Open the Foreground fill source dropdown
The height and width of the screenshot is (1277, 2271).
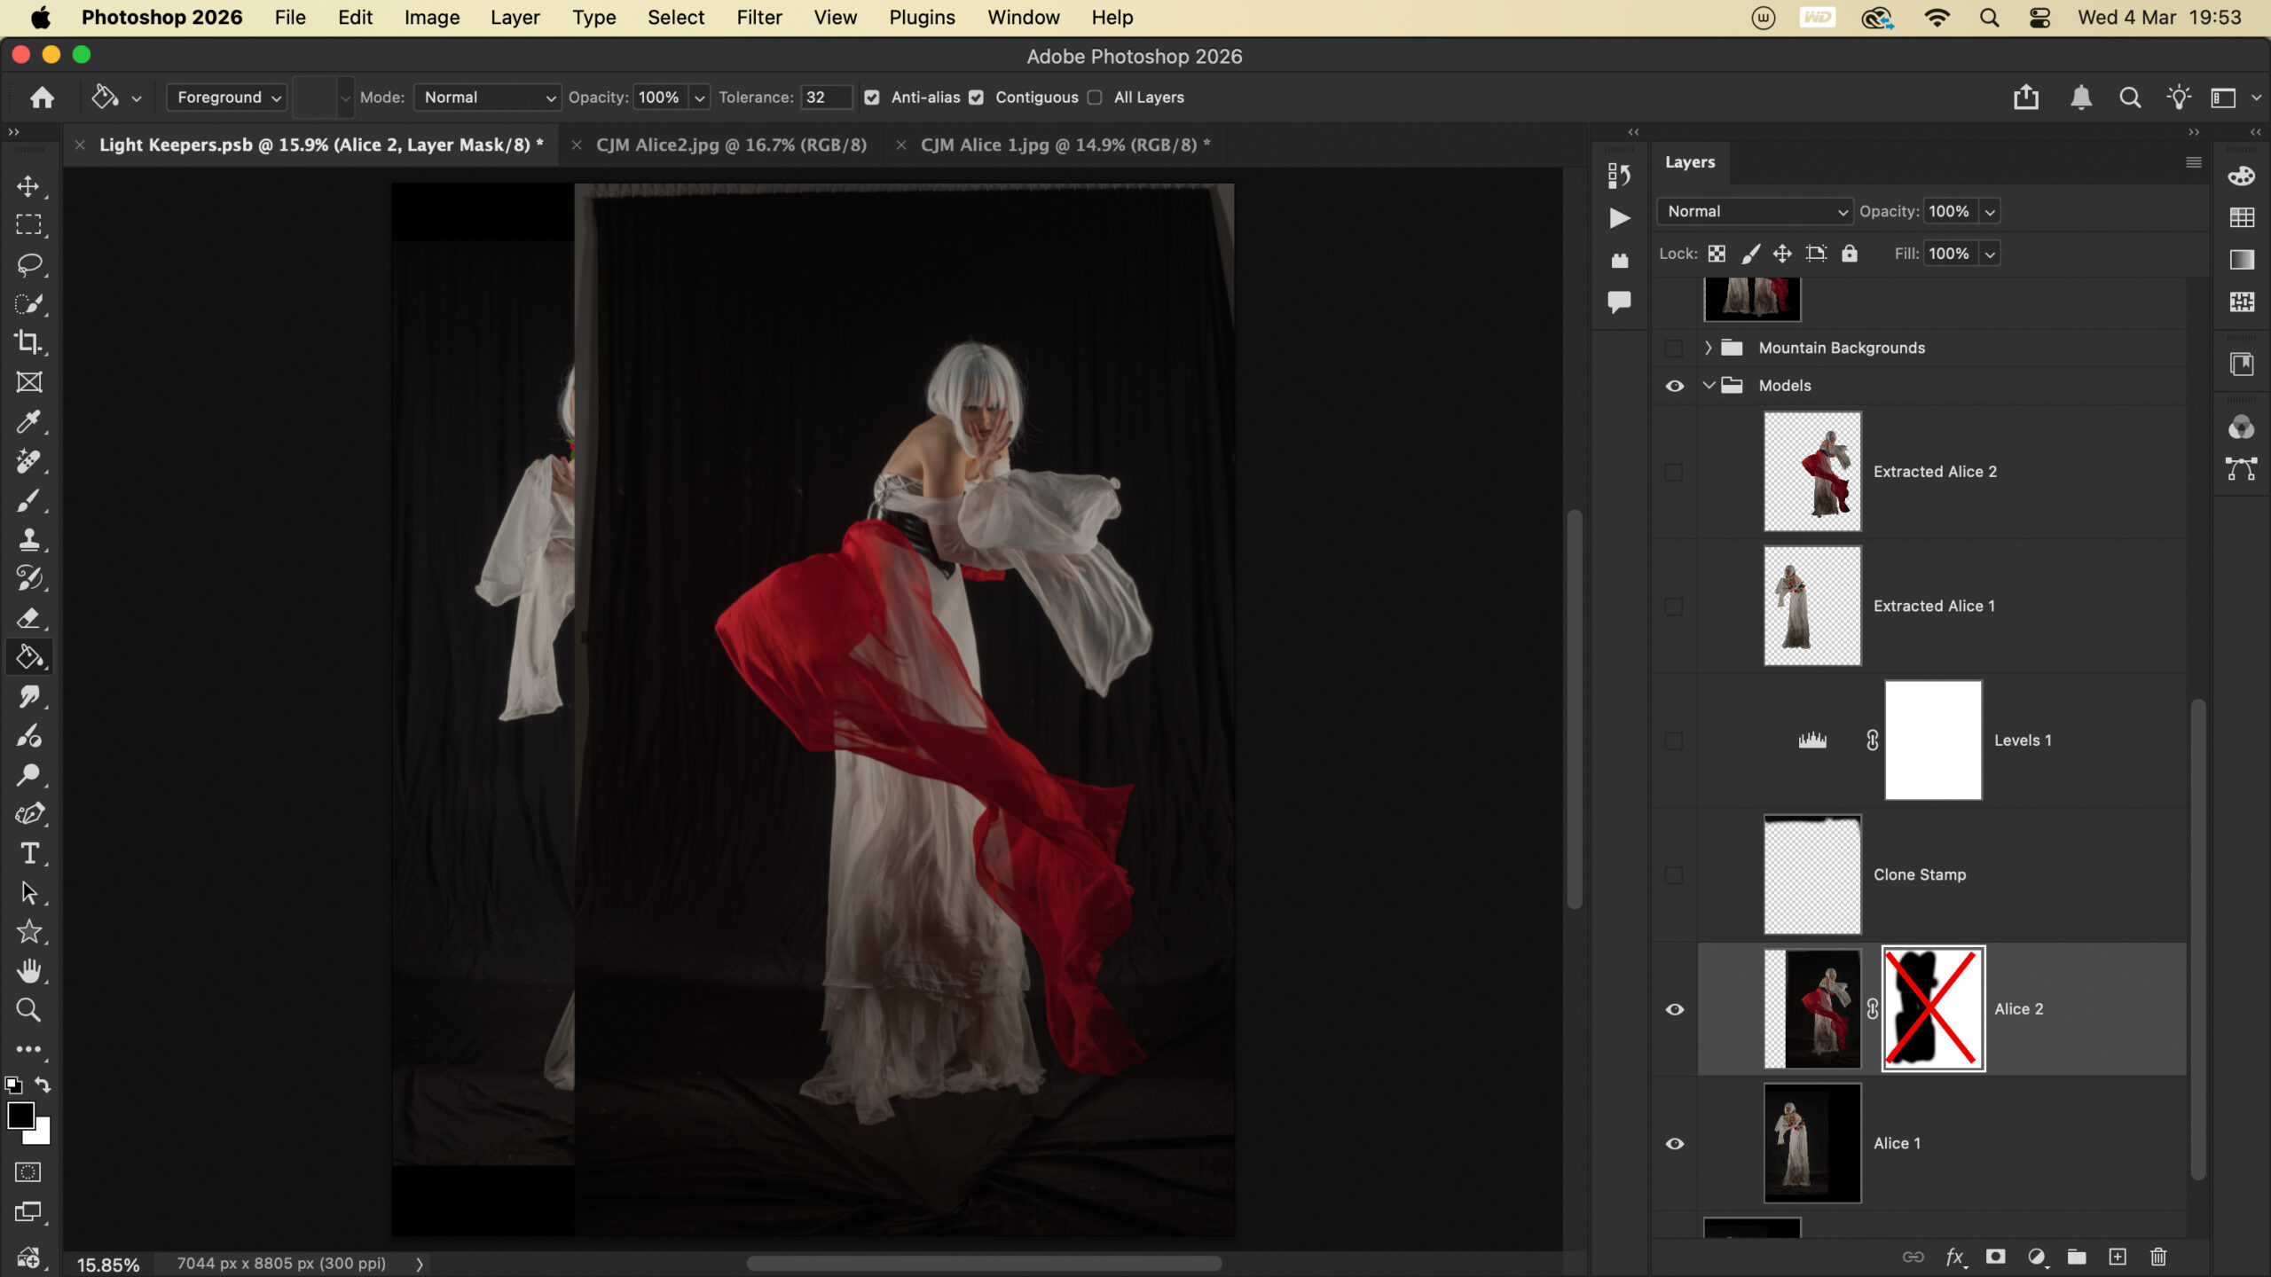click(228, 98)
